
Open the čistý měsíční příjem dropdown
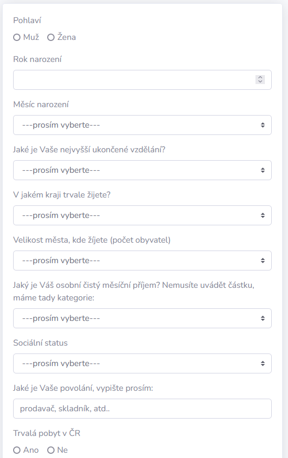tap(142, 318)
